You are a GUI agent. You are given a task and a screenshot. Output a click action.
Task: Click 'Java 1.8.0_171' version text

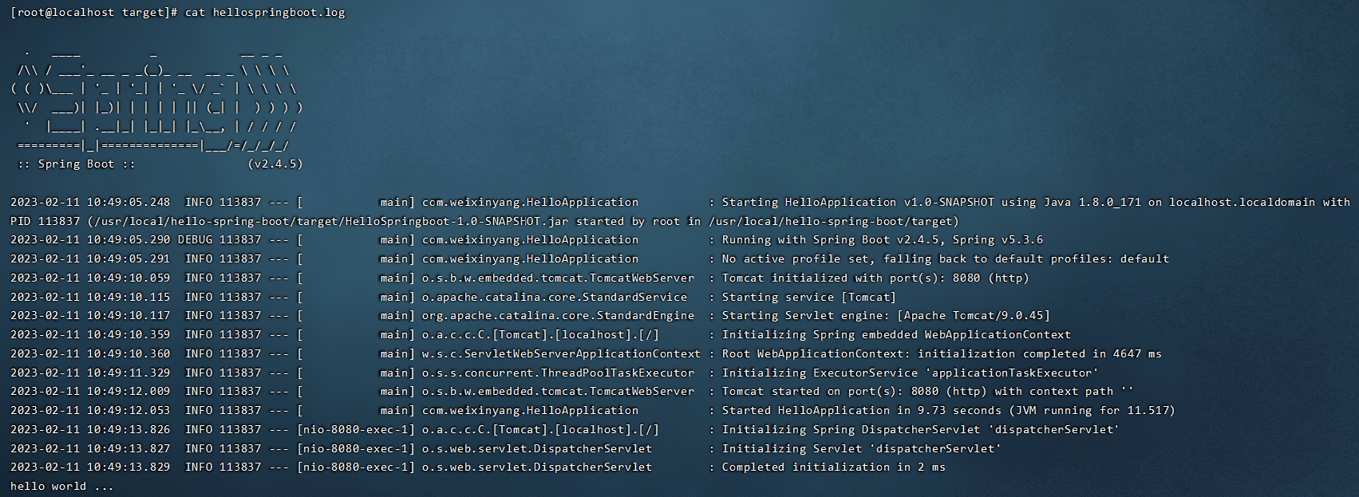[1092, 202]
